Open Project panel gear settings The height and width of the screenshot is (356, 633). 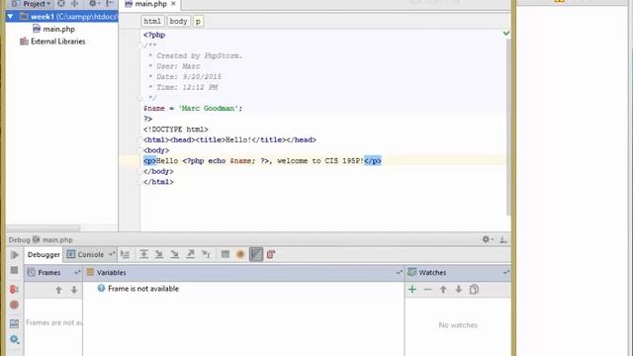pyautogui.click(x=94, y=4)
